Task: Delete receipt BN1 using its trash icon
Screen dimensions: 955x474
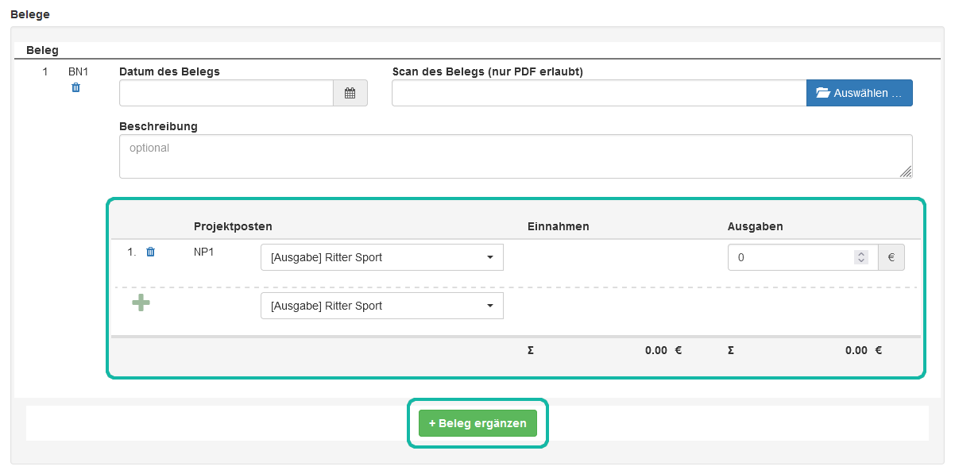Action: [x=76, y=88]
